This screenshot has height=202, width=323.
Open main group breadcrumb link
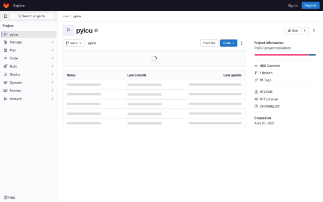click(66, 16)
